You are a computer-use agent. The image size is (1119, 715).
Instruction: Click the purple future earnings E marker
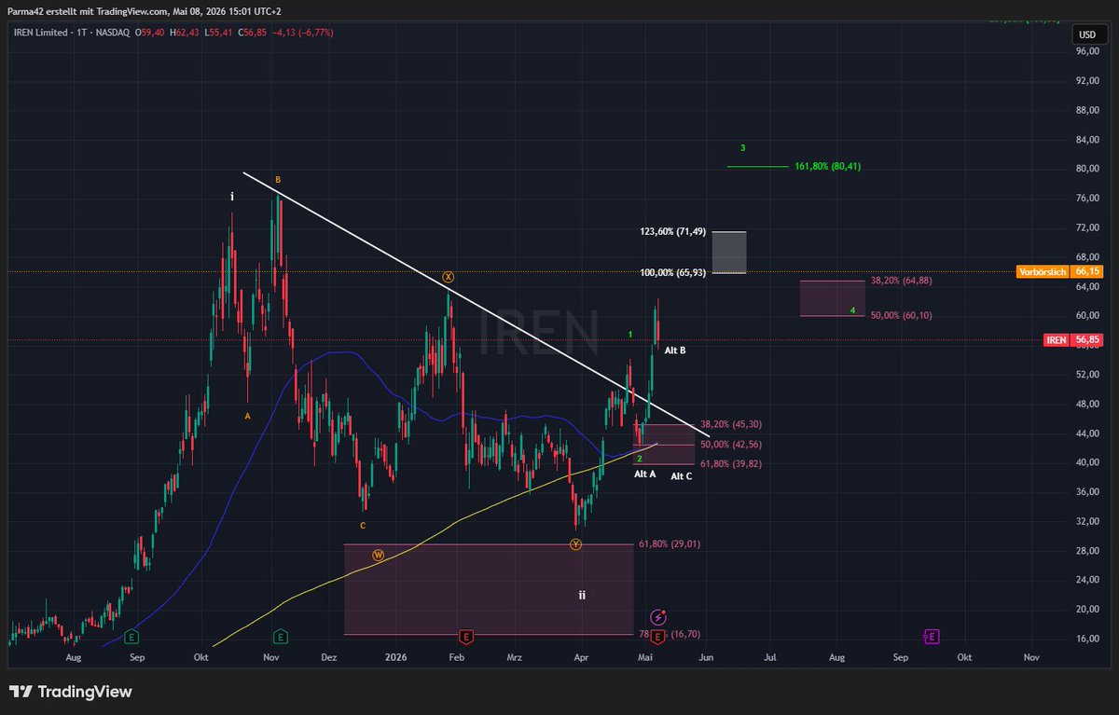[932, 637]
